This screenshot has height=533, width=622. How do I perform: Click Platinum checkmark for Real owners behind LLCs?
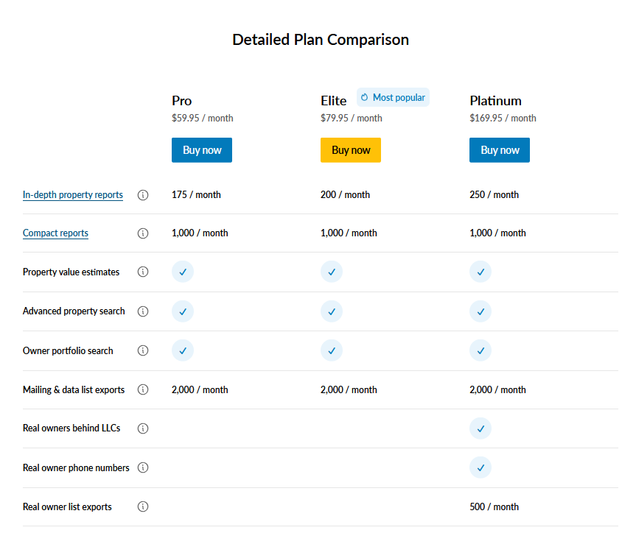481,428
